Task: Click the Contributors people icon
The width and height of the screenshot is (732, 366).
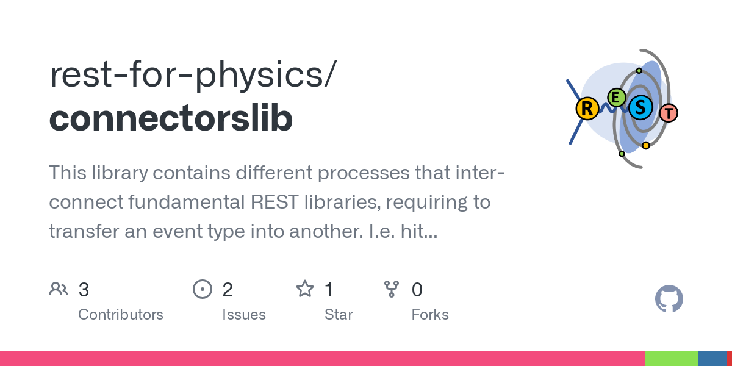Action: 59,289
